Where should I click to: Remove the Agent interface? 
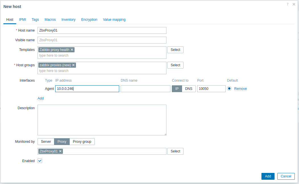pos(240,89)
